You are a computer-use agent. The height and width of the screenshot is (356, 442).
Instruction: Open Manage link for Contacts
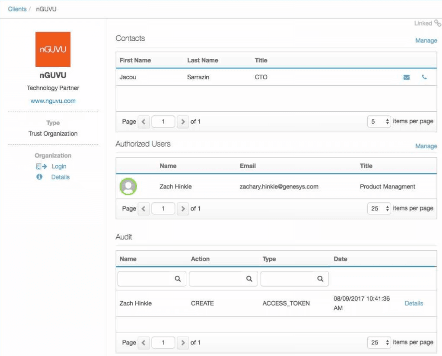pos(426,40)
